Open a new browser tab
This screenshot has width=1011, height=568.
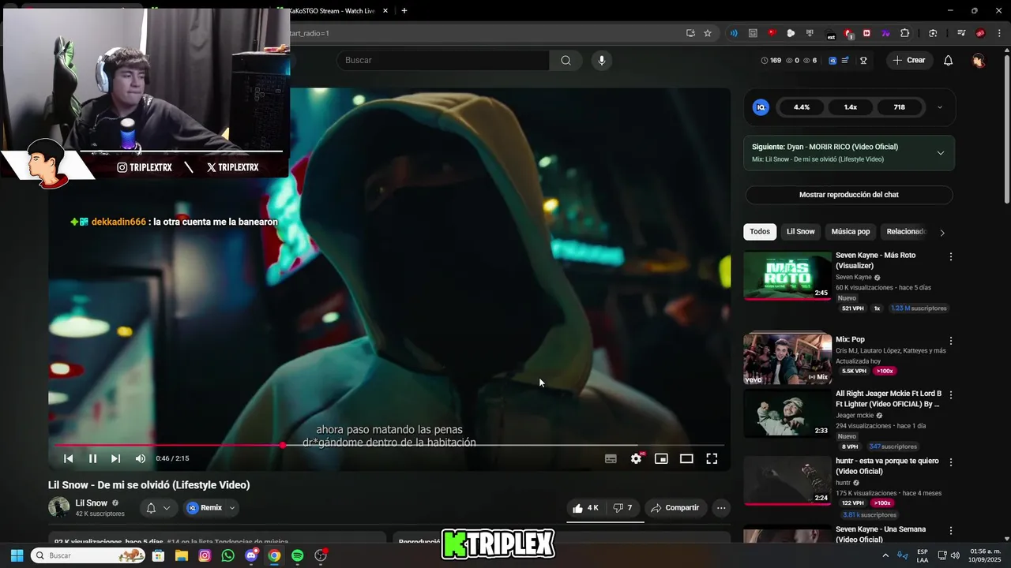point(404,11)
